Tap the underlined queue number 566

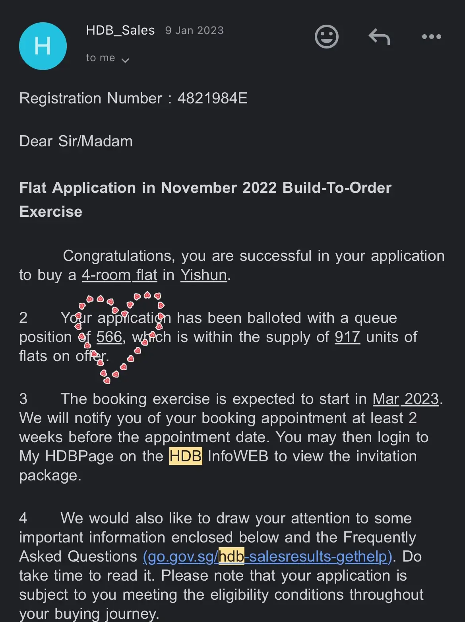coord(109,337)
